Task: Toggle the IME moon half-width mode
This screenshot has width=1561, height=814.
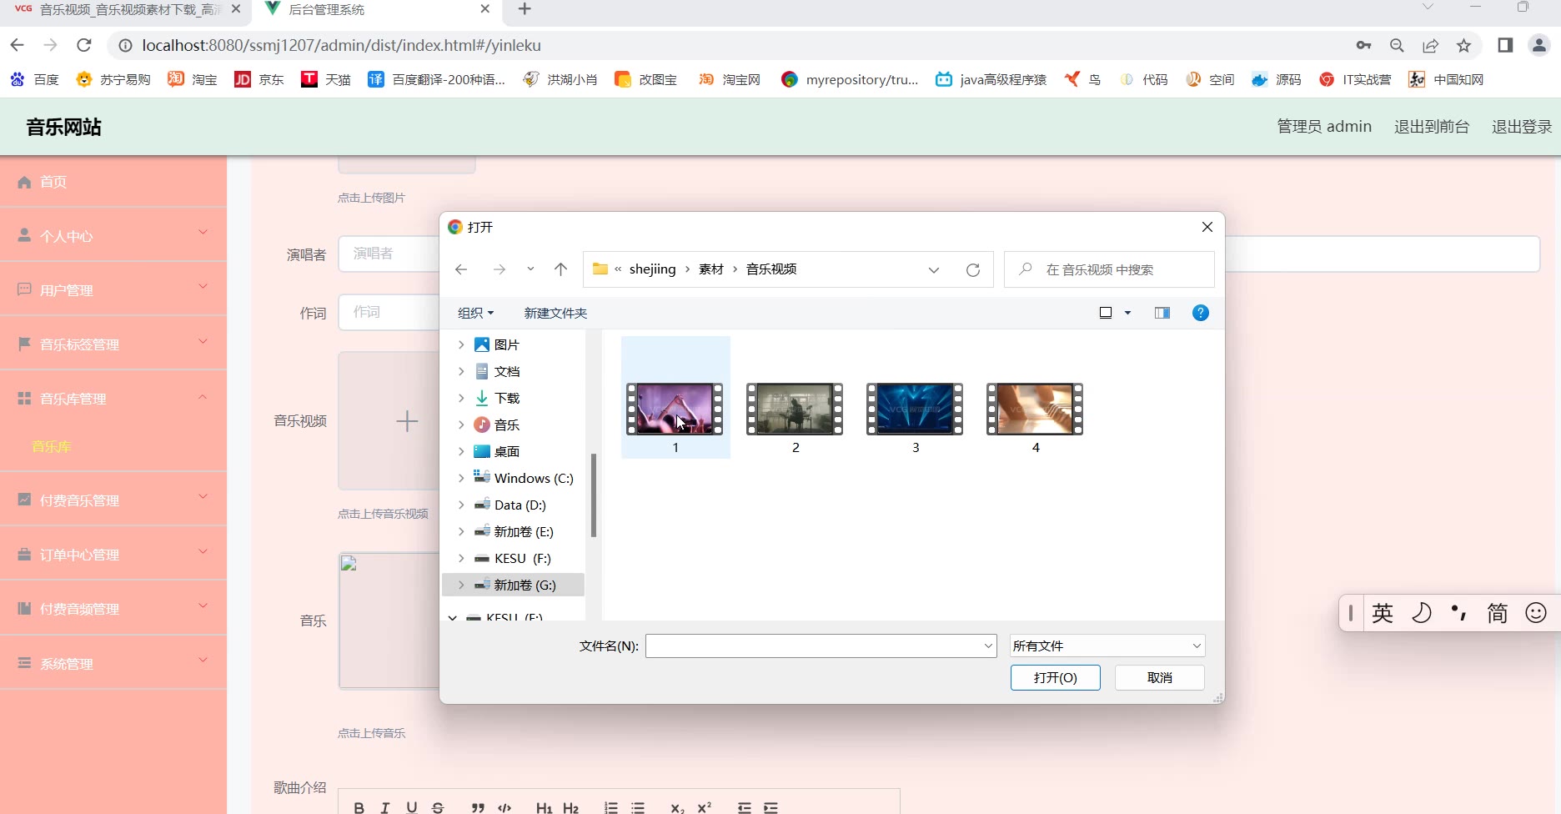Action: [1421, 613]
